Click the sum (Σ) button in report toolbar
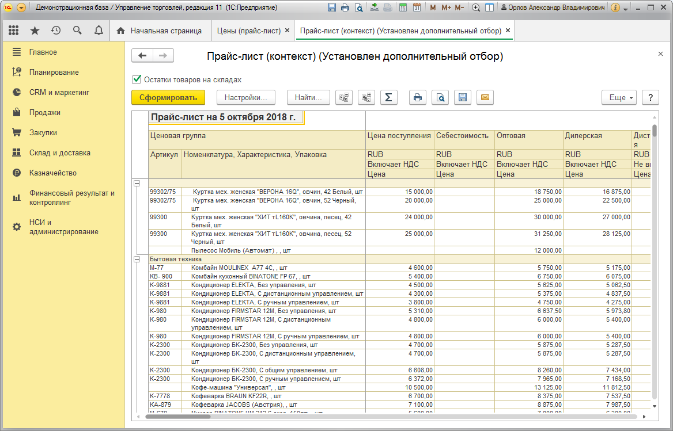This screenshot has height=431, width=673. [x=388, y=98]
